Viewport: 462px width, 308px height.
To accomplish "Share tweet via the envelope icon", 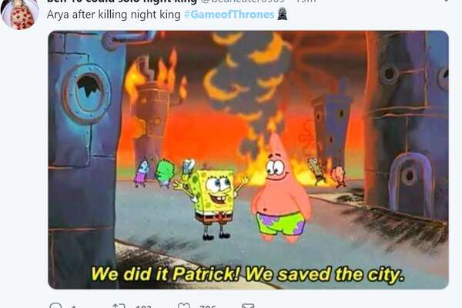I will pos(248,306).
